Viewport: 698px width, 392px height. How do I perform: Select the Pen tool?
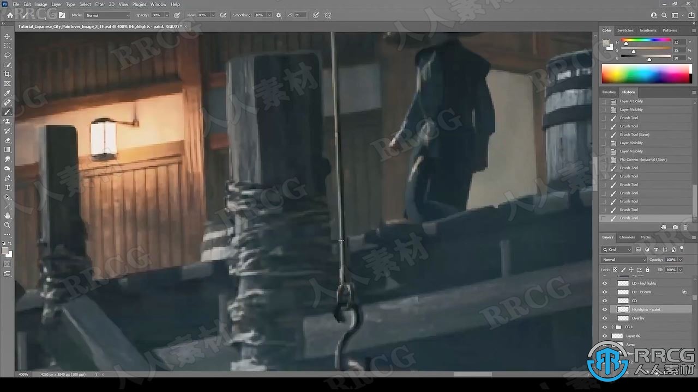[7, 178]
